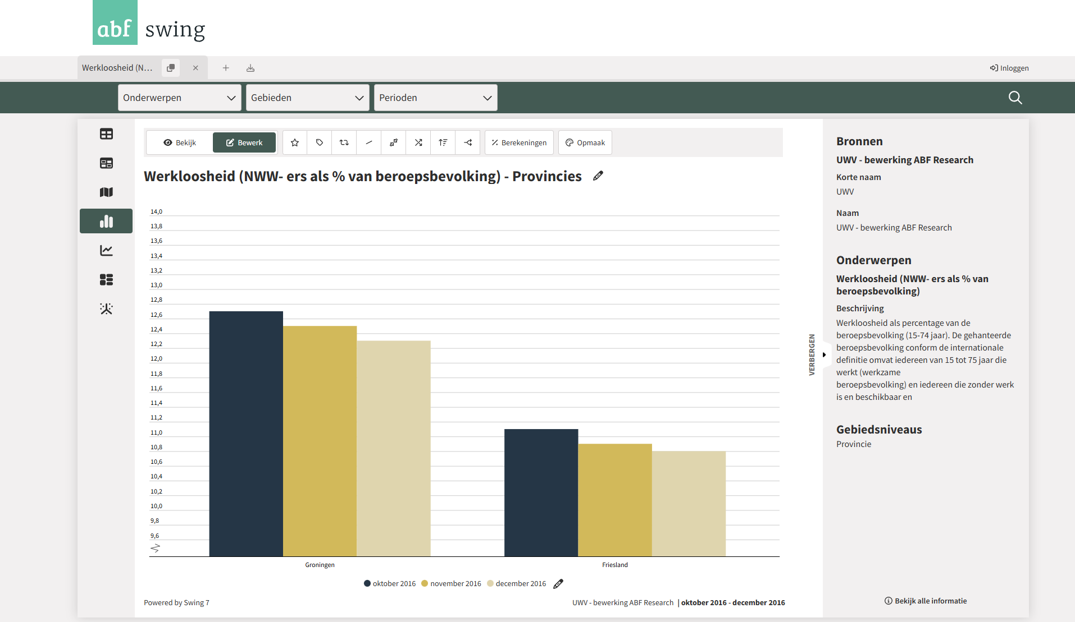
Task: Switch to Bewerk edit mode
Action: click(x=244, y=142)
